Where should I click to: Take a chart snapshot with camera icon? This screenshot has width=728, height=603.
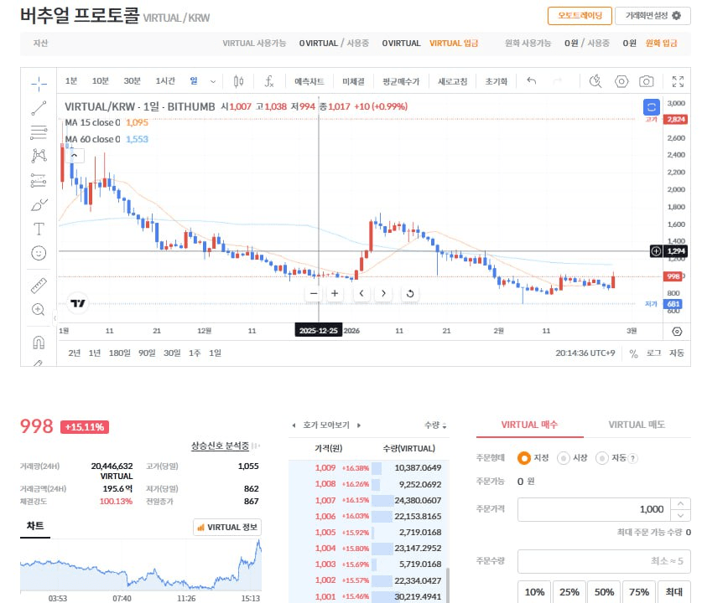[x=646, y=81]
